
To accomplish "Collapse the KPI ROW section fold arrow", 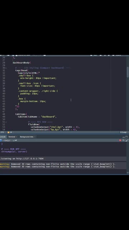I will [6, 122].
